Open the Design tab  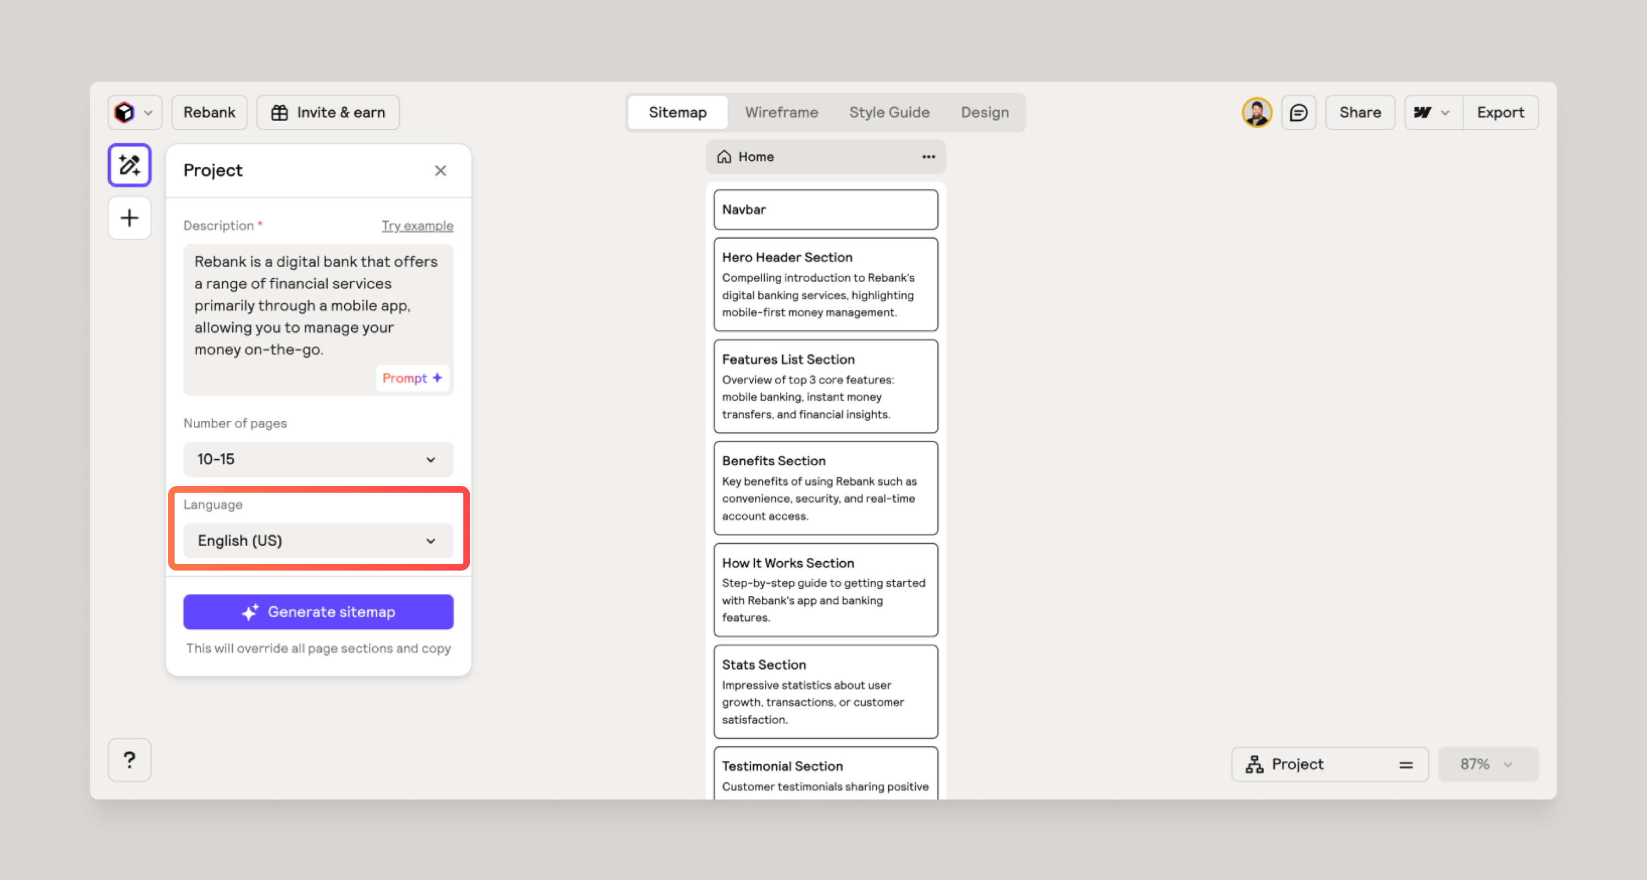pyautogui.click(x=984, y=112)
